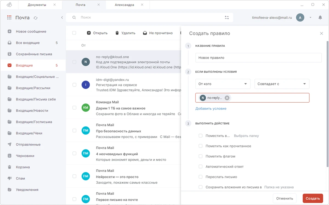
Task: Enable Автоматический ответ checkbox
Action: coord(200,167)
